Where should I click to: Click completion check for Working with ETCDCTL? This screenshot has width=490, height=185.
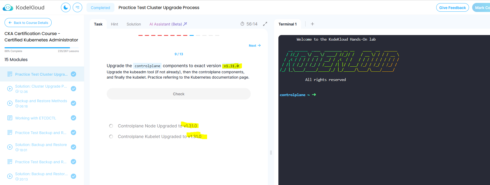(x=73, y=118)
